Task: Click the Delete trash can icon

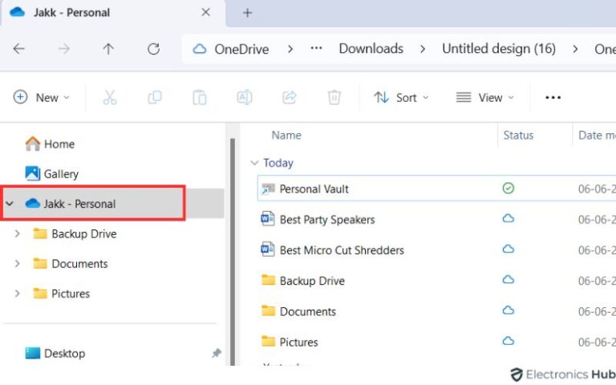Action: 334,97
